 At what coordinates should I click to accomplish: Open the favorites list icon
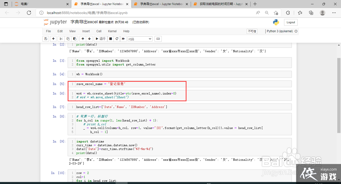[300, 13]
